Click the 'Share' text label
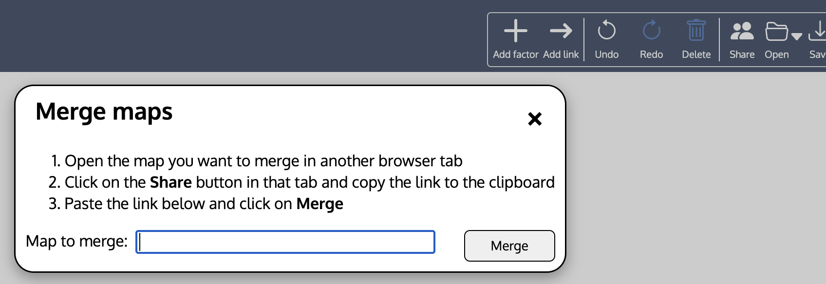The image size is (826, 284). point(742,54)
